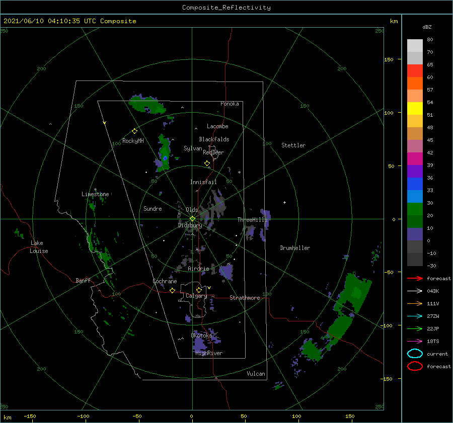Image resolution: width=453 pixels, height=423 pixels.
Task: Click the green 22JP arrow icon
Action: point(415,328)
